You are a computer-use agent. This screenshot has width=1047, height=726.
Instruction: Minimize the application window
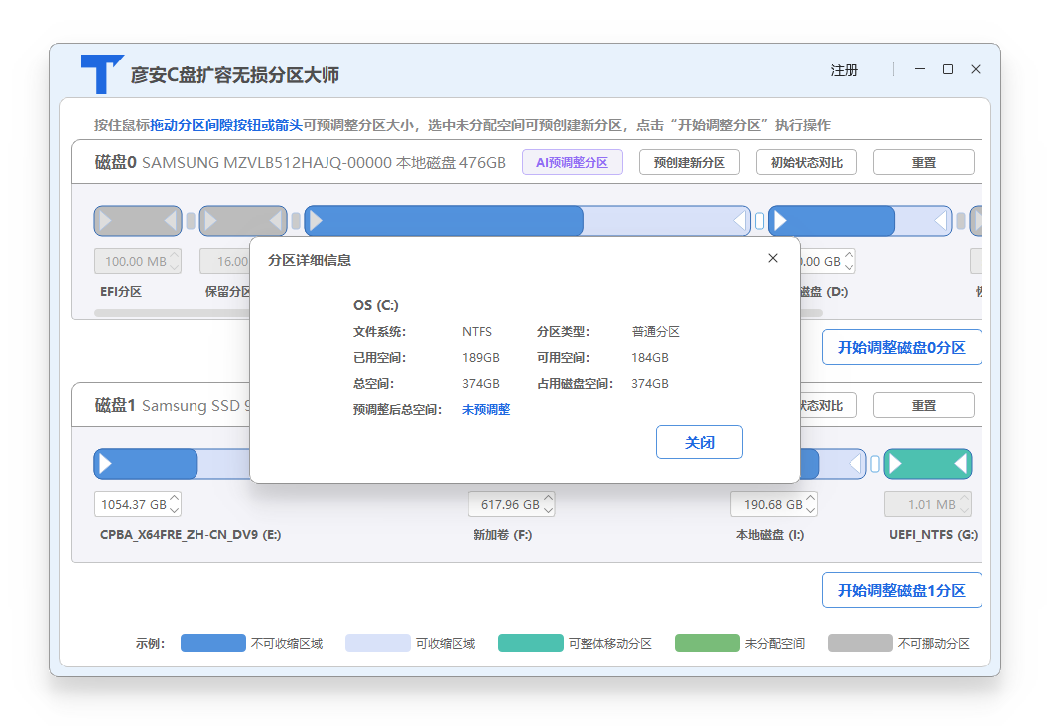[920, 69]
